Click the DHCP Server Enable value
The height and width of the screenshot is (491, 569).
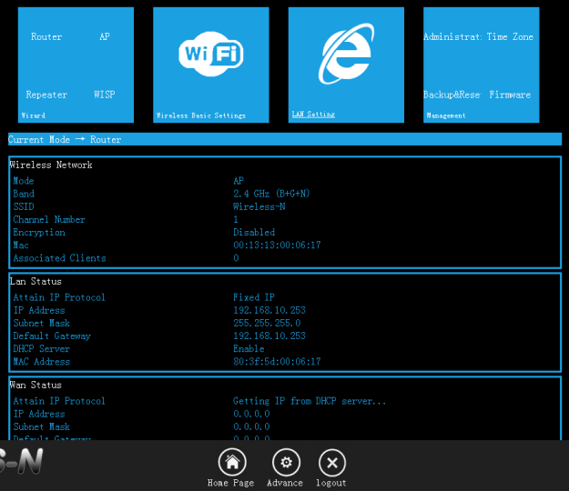[x=249, y=348]
